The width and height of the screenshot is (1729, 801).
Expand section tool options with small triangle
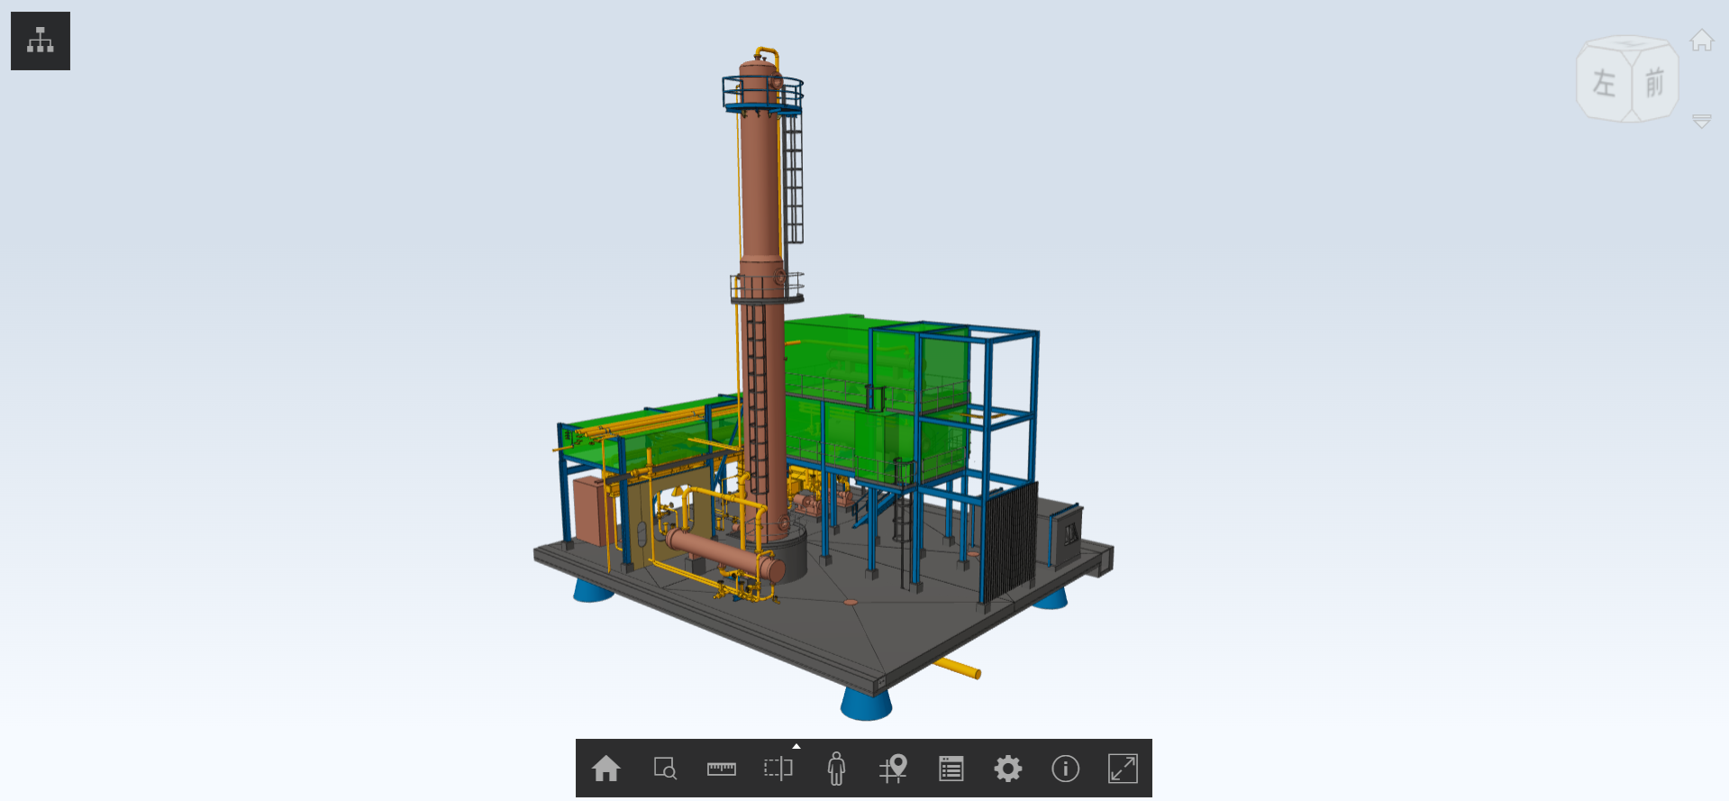click(796, 746)
